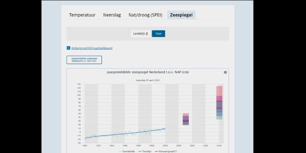Click the 2020 endpoint of measured data

[x=165, y=128]
